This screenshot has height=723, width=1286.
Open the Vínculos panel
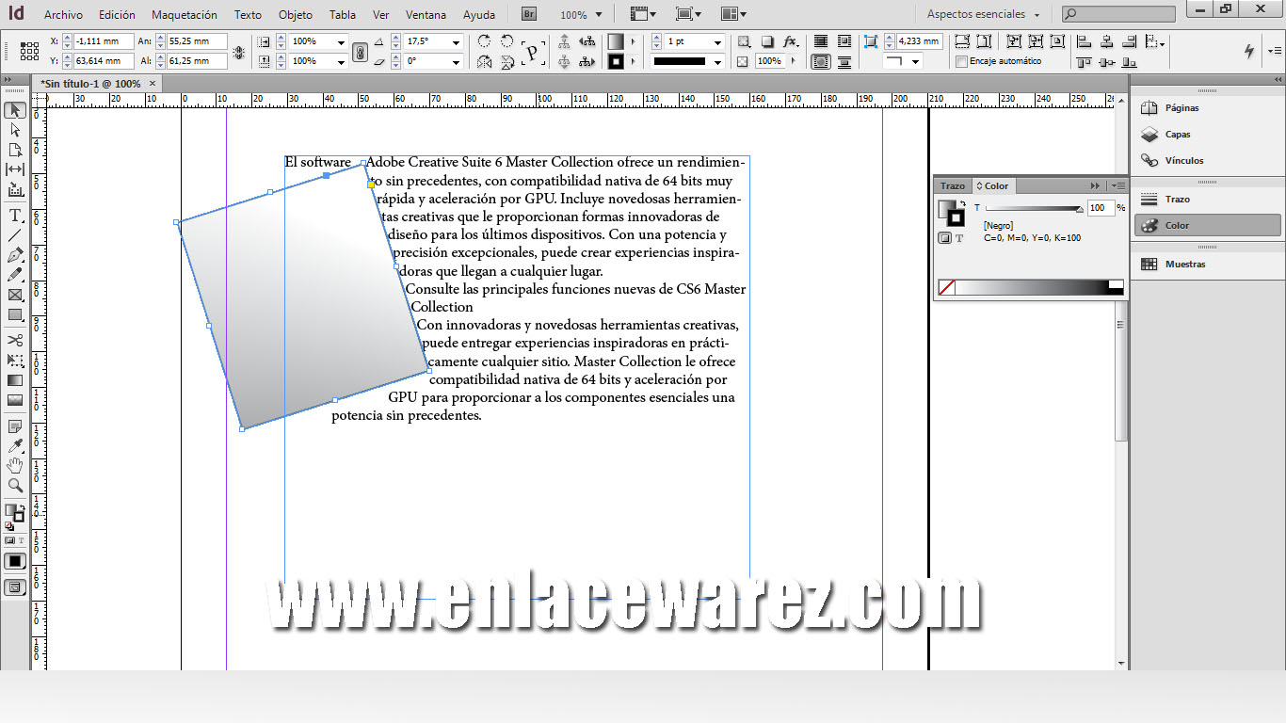click(x=1184, y=161)
